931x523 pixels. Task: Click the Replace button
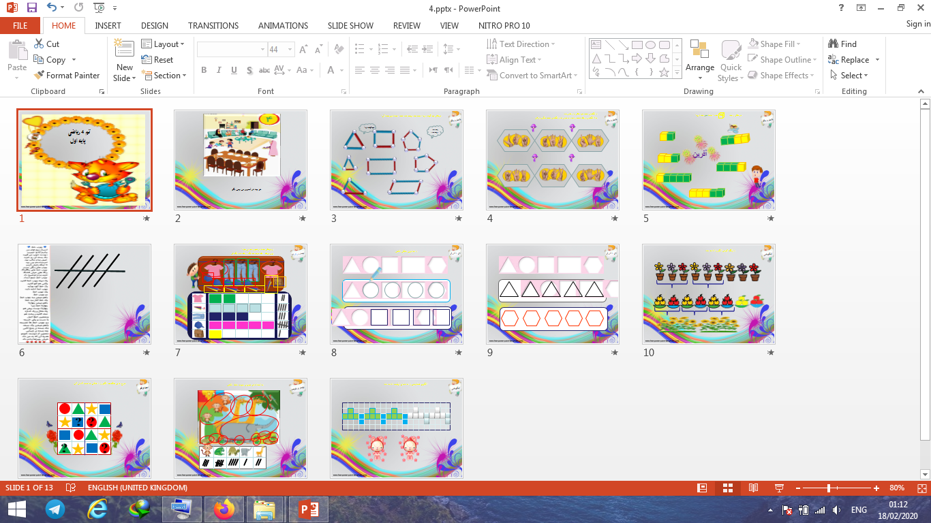click(x=854, y=60)
